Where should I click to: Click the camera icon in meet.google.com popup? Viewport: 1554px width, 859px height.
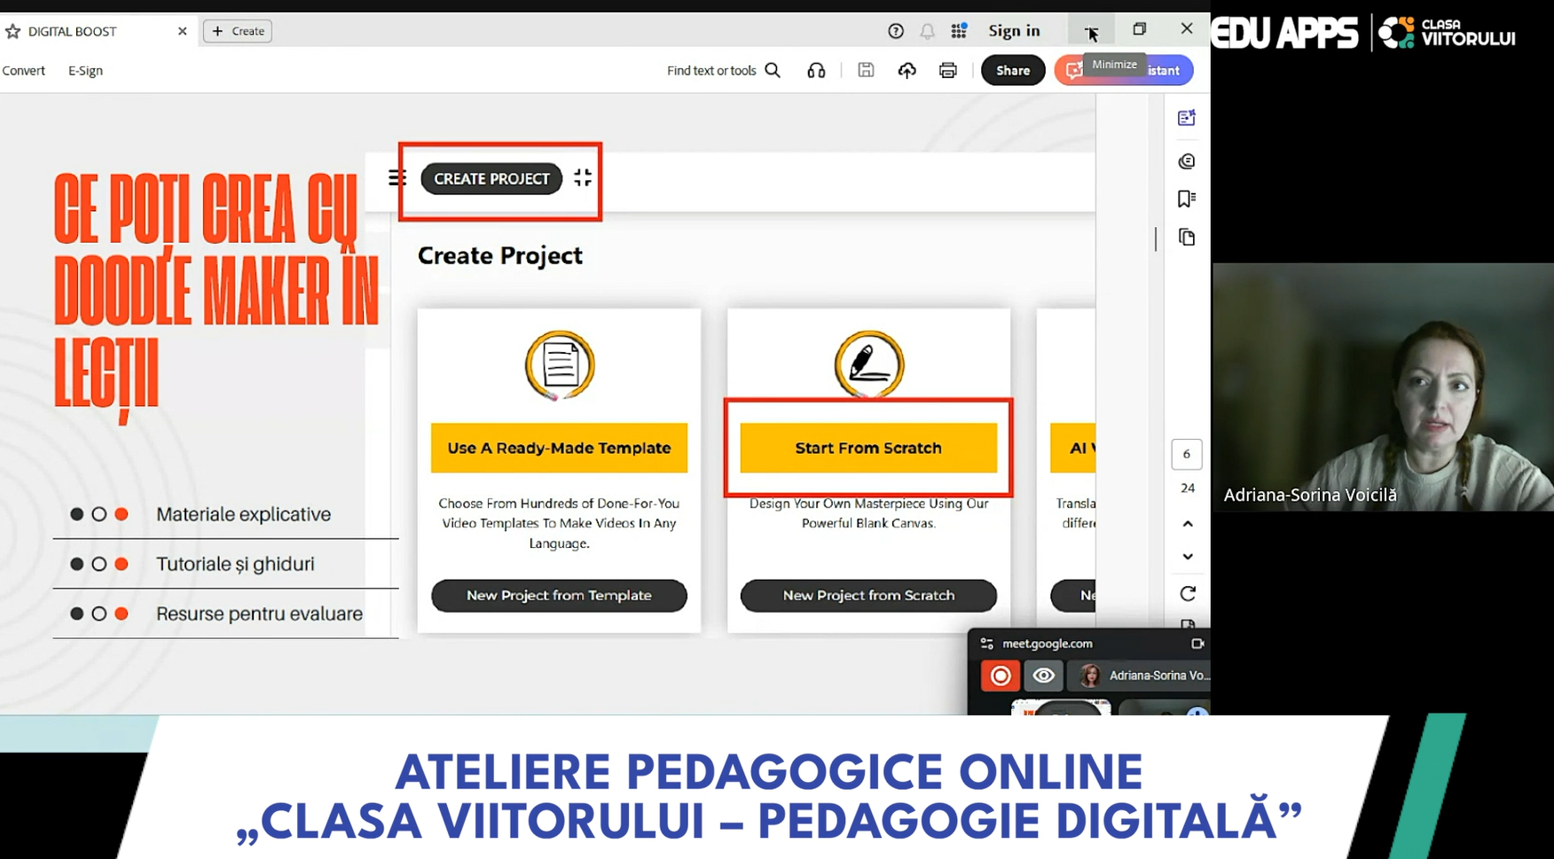coord(1197,644)
